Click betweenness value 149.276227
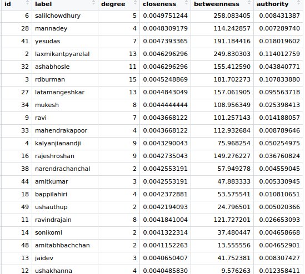 [232, 156]
